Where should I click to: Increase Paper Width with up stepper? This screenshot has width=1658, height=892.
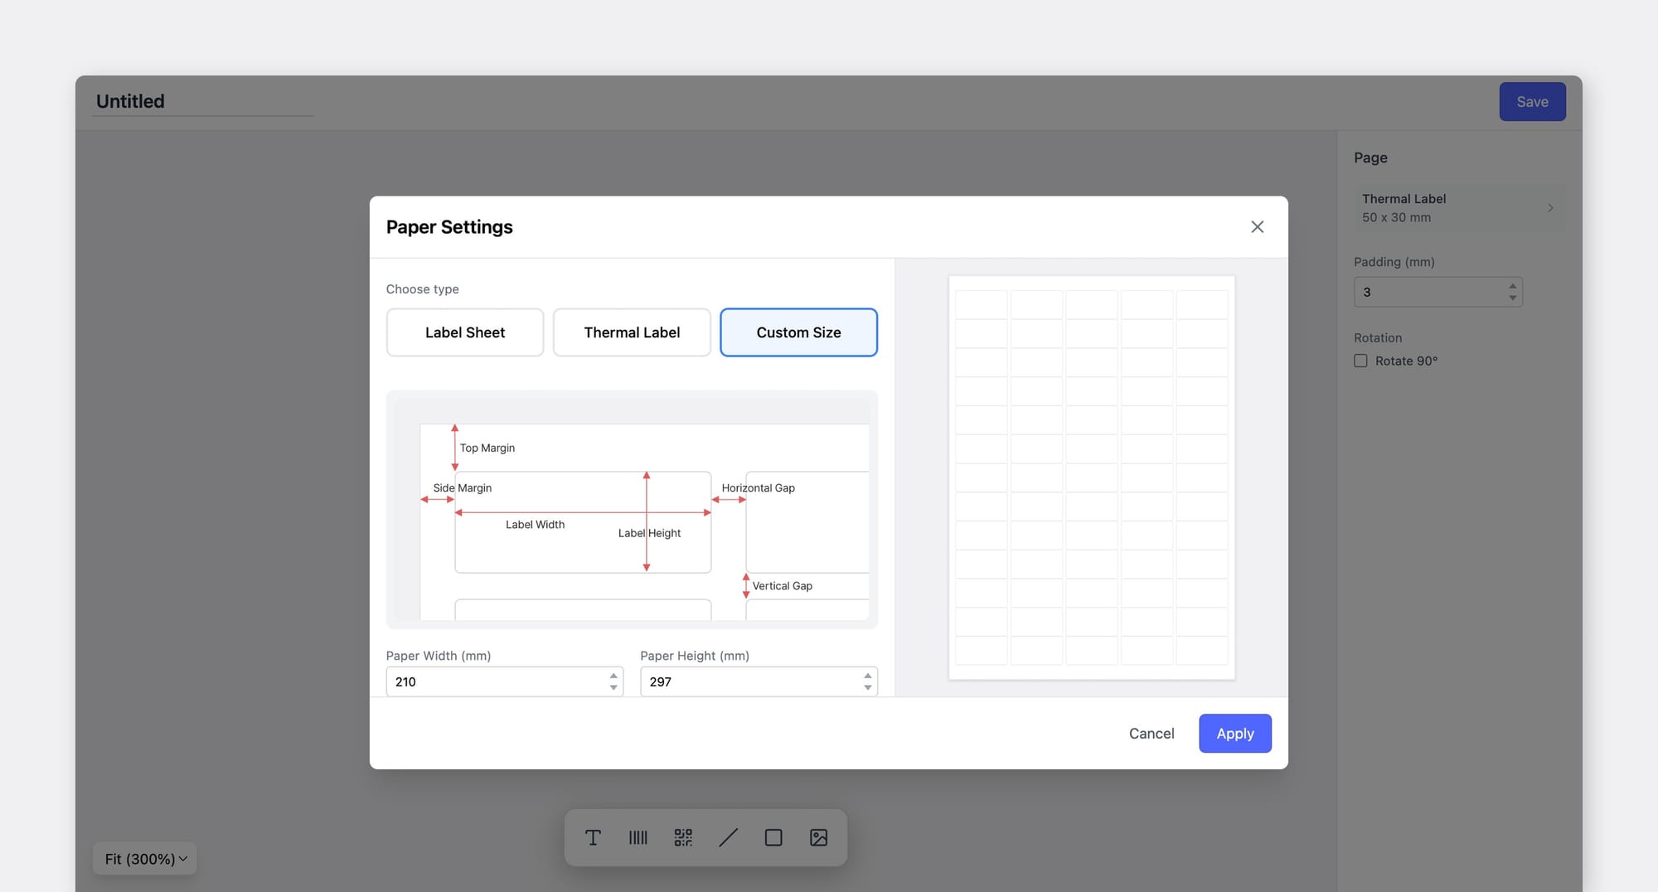[x=613, y=676]
